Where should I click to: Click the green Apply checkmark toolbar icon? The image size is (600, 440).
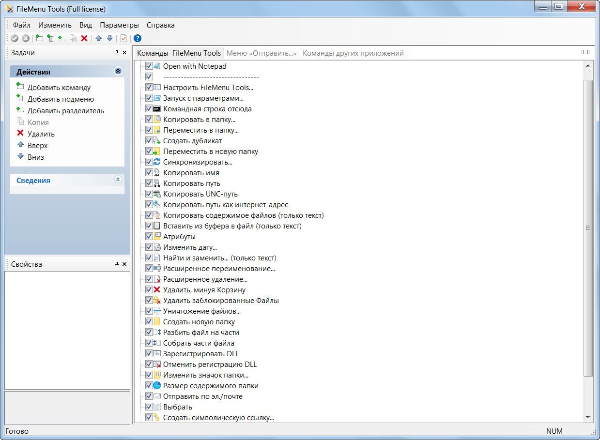[x=15, y=38]
